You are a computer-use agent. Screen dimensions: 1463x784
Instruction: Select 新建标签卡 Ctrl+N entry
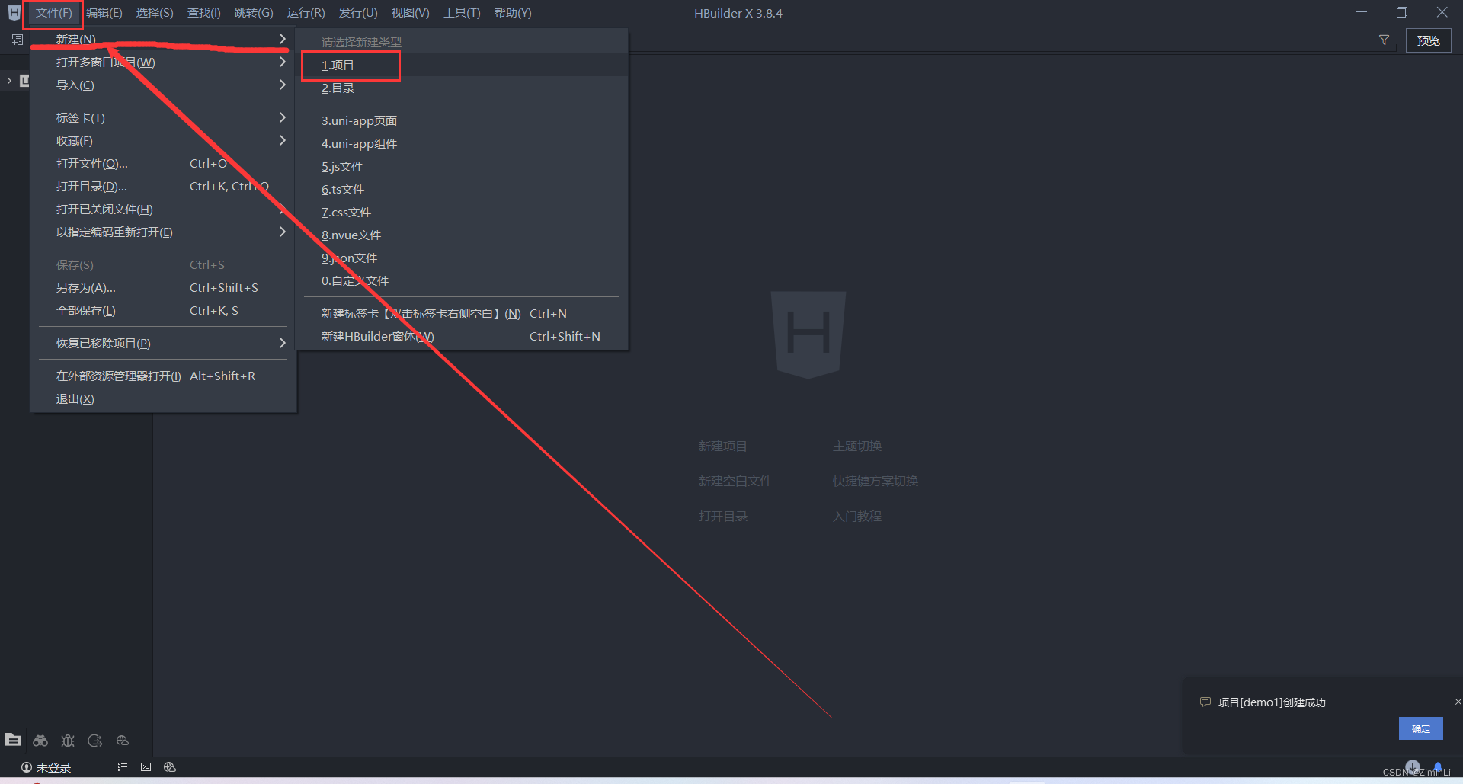pyautogui.click(x=461, y=313)
